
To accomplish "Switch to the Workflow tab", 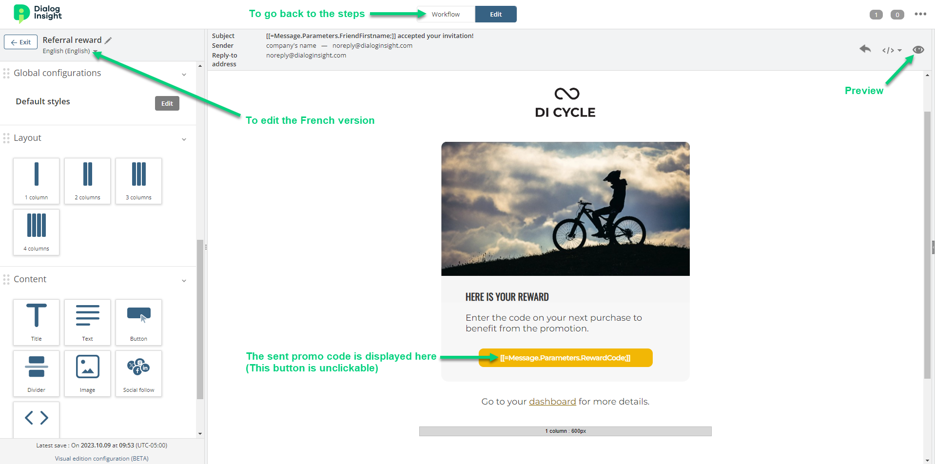I will 446,14.
